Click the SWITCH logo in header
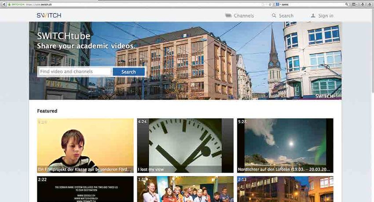This screenshot has height=202, width=374. 49,15
